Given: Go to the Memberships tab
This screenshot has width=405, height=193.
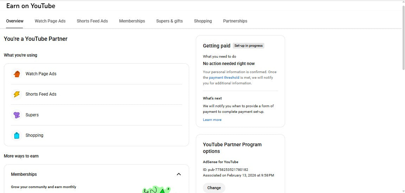Looking at the screenshot, I should coord(132,21).
